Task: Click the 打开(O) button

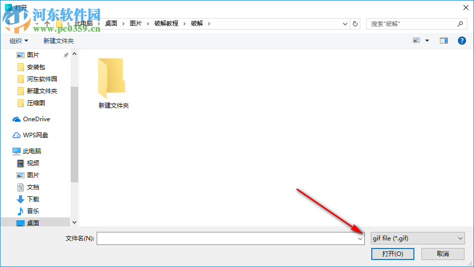Action: pos(392,253)
